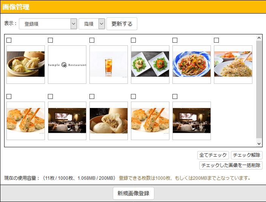Image resolution: width=266 pixels, height=202 pixels.
Task: Open the 登録順 sort field dropdown
Action: [x=48, y=24]
